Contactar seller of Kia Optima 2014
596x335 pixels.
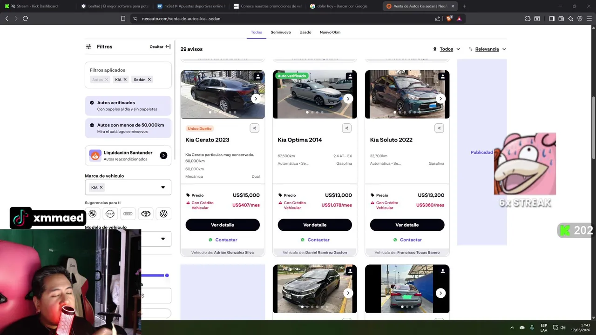[x=315, y=240]
